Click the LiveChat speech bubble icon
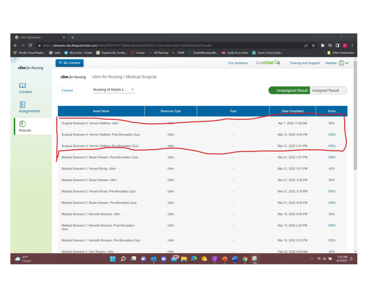Viewport: 368px width, 284px height. (277, 62)
